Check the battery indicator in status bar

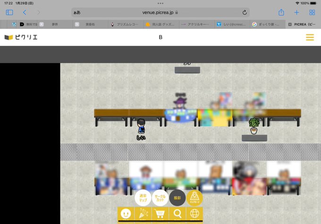(313, 3)
